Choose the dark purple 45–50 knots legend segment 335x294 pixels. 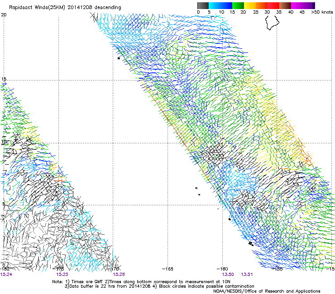309,5
